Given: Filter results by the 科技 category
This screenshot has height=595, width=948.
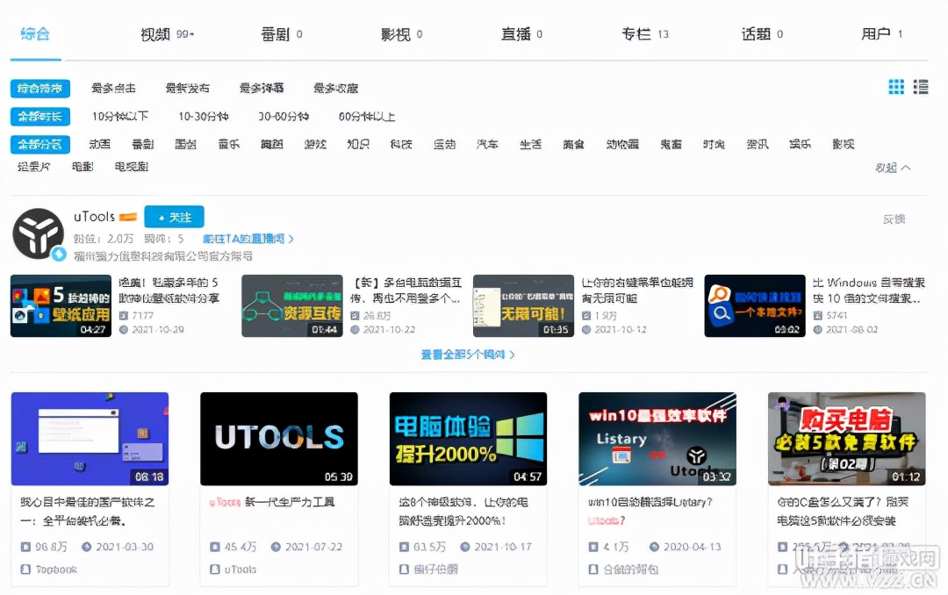Looking at the screenshot, I should [x=401, y=144].
